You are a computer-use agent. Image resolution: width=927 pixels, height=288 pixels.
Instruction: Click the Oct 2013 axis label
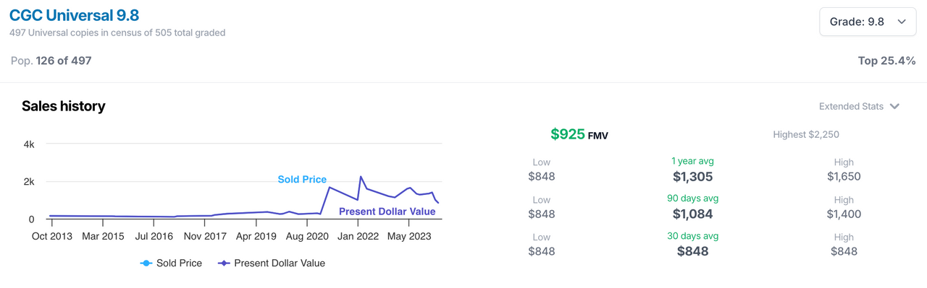click(52, 236)
